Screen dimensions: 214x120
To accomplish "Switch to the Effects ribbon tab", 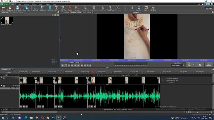I will pyautogui.click(x=34, y=4).
